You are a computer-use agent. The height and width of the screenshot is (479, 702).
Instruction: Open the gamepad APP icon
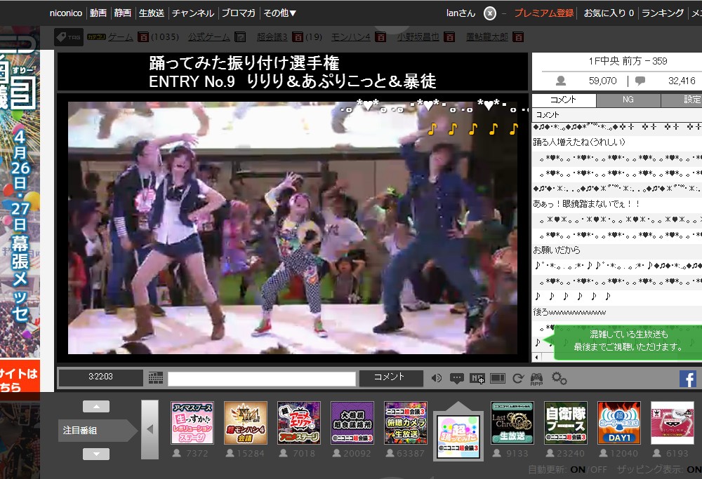tap(536, 379)
